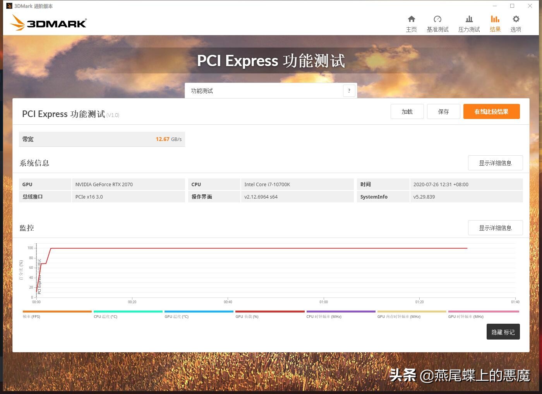Click the question mark beside 功能测试
This screenshot has width=542, height=394.
coord(349,90)
